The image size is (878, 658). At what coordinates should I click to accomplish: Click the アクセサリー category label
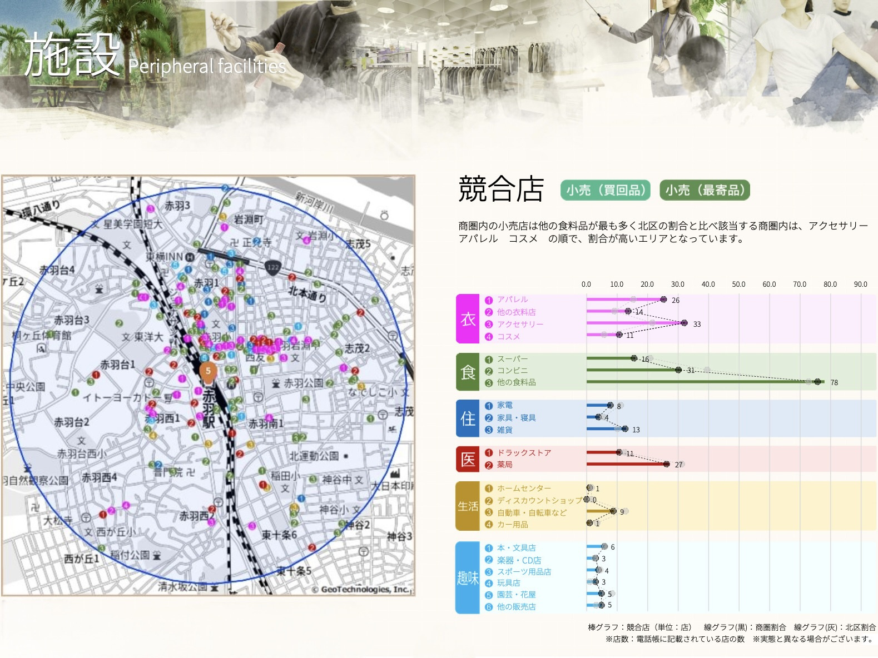520,324
